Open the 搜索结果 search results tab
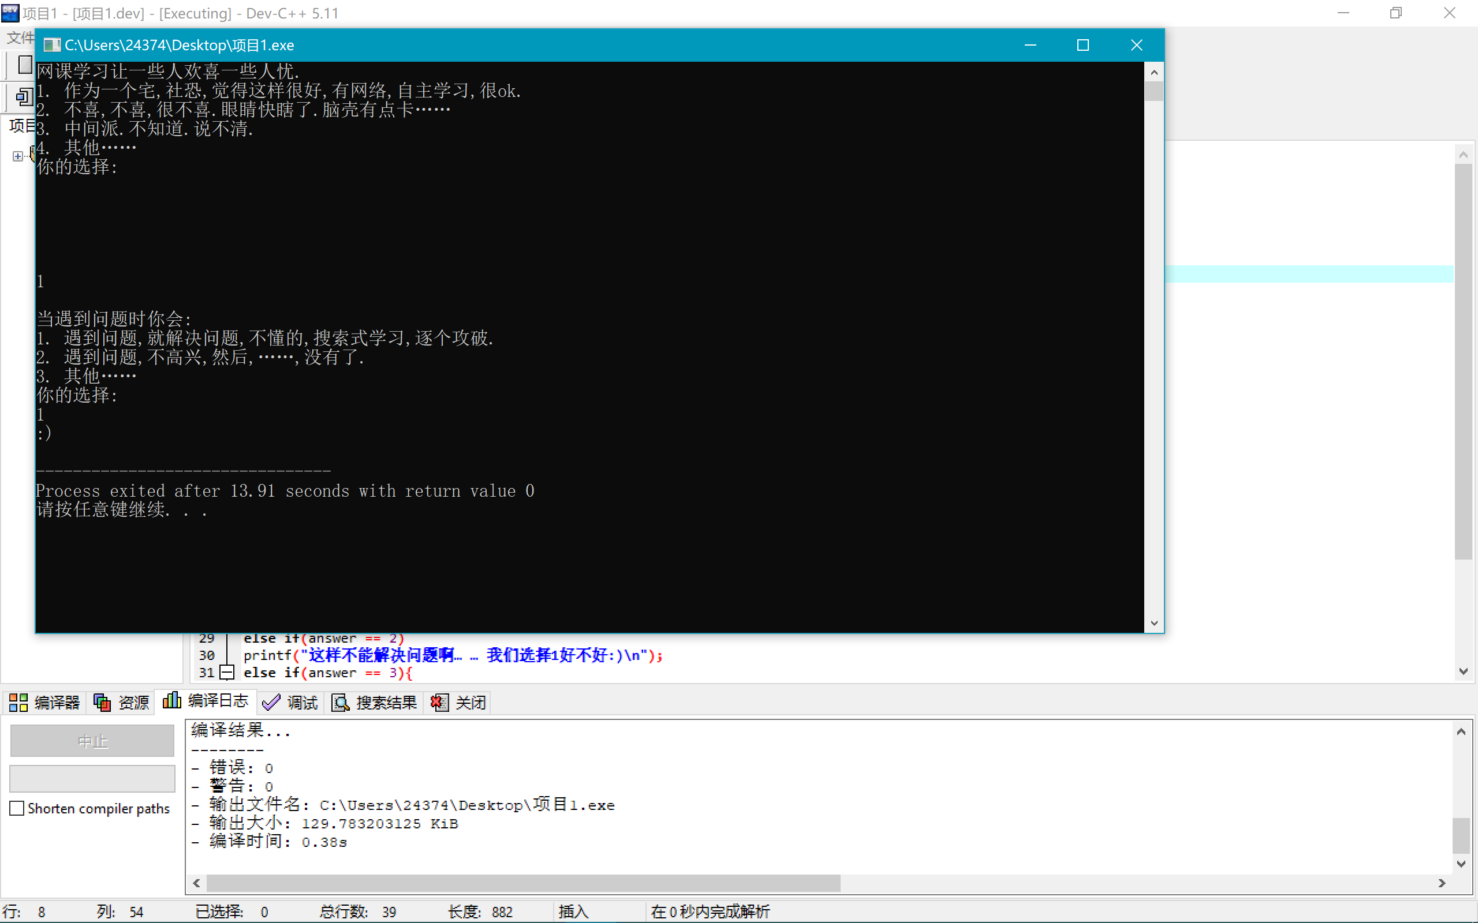 (x=374, y=703)
